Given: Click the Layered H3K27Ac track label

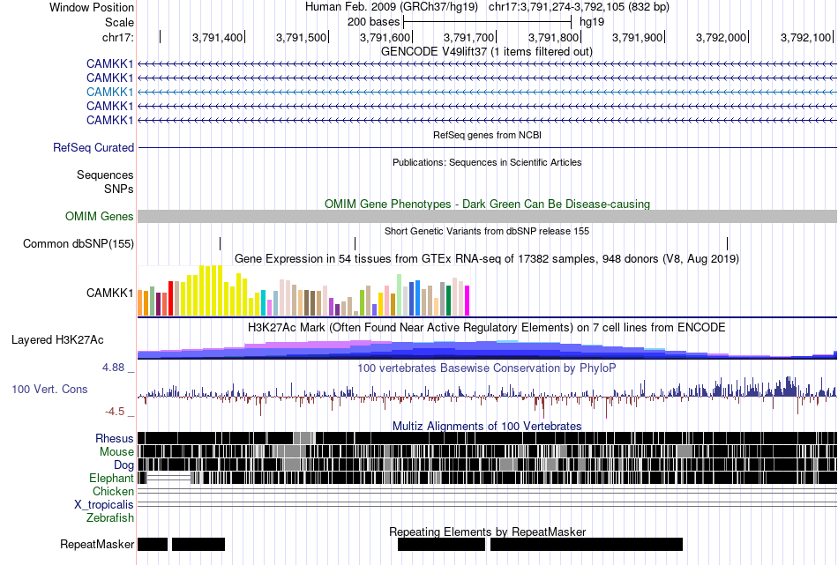Looking at the screenshot, I should pyautogui.click(x=57, y=340).
